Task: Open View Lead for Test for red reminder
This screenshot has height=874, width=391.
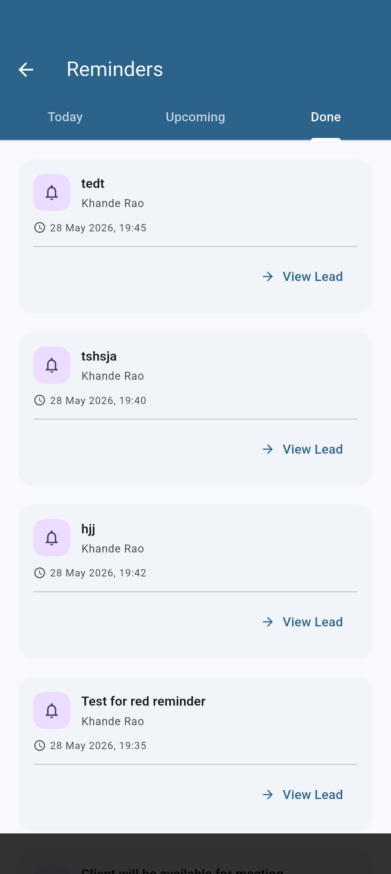Action: (303, 795)
